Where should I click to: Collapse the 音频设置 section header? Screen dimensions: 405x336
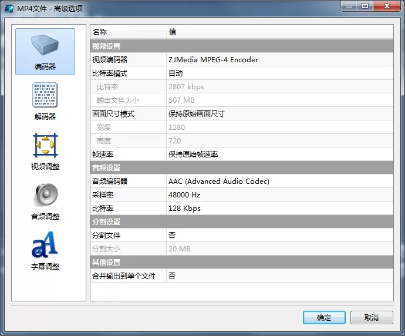[x=242, y=167]
